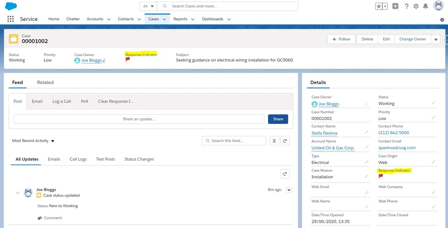Screen dimensions: 448x228
Task: Edit Web Phone pencil icon
Action: 433,207
